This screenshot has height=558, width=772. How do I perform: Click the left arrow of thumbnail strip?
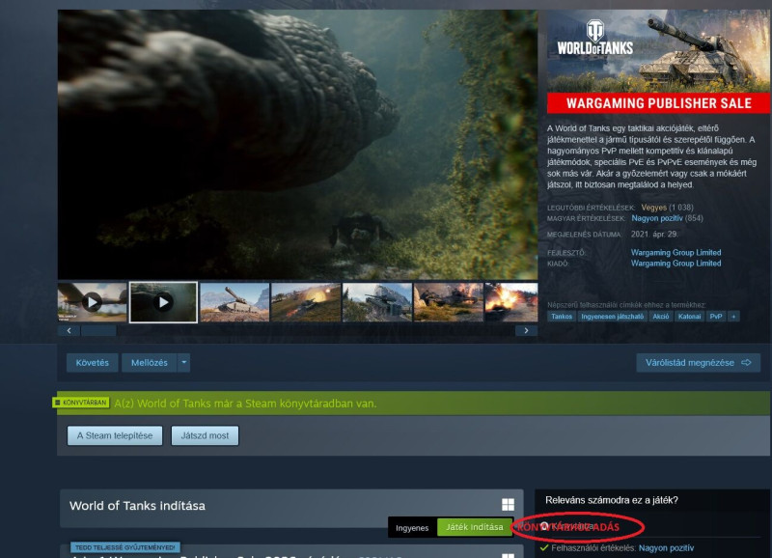(69, 330)
